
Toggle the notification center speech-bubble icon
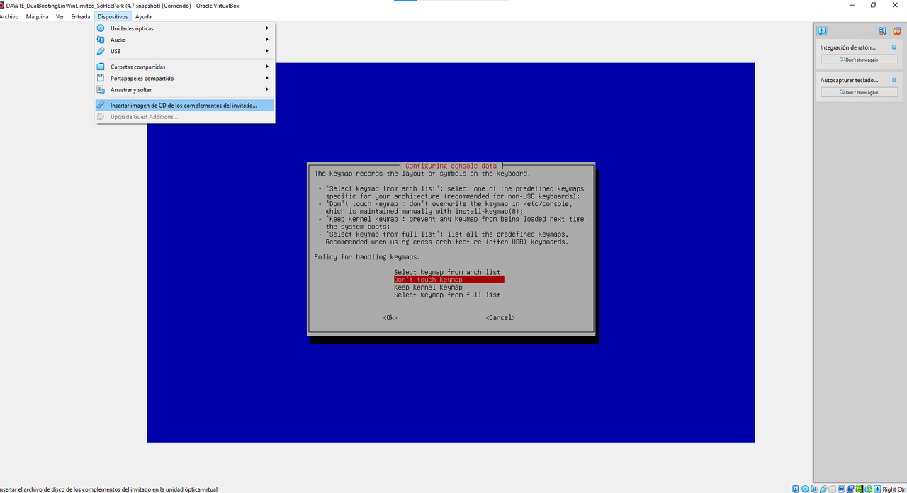point(822,30)
